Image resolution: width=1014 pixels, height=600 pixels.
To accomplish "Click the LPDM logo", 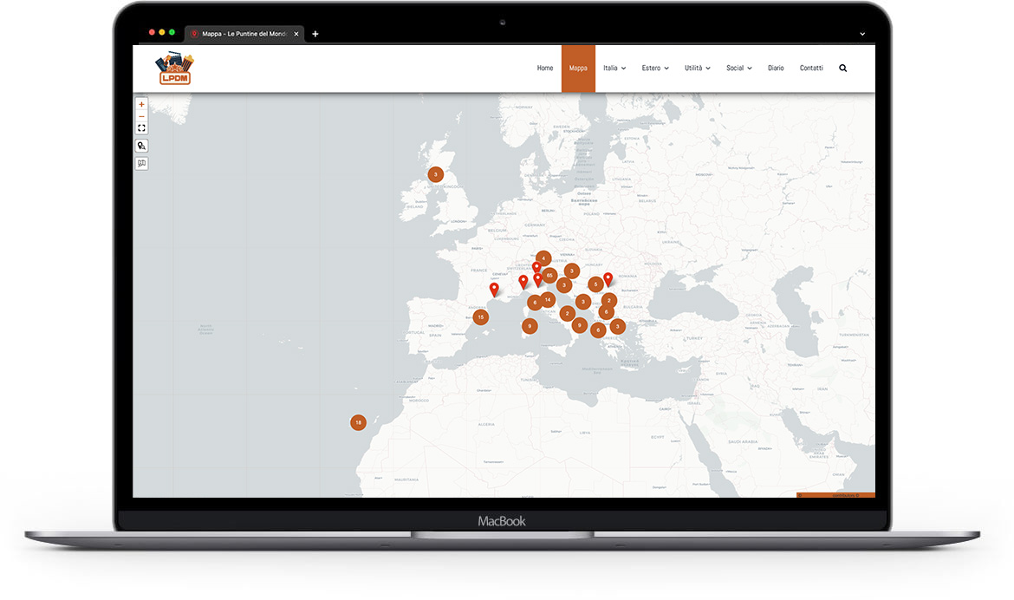I will click(174, 68).
